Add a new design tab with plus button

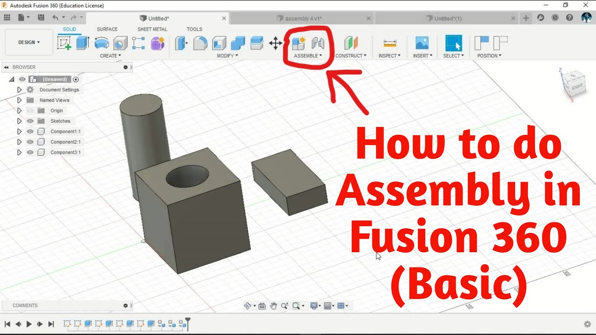pyautogui.click(x=526, y=18)
